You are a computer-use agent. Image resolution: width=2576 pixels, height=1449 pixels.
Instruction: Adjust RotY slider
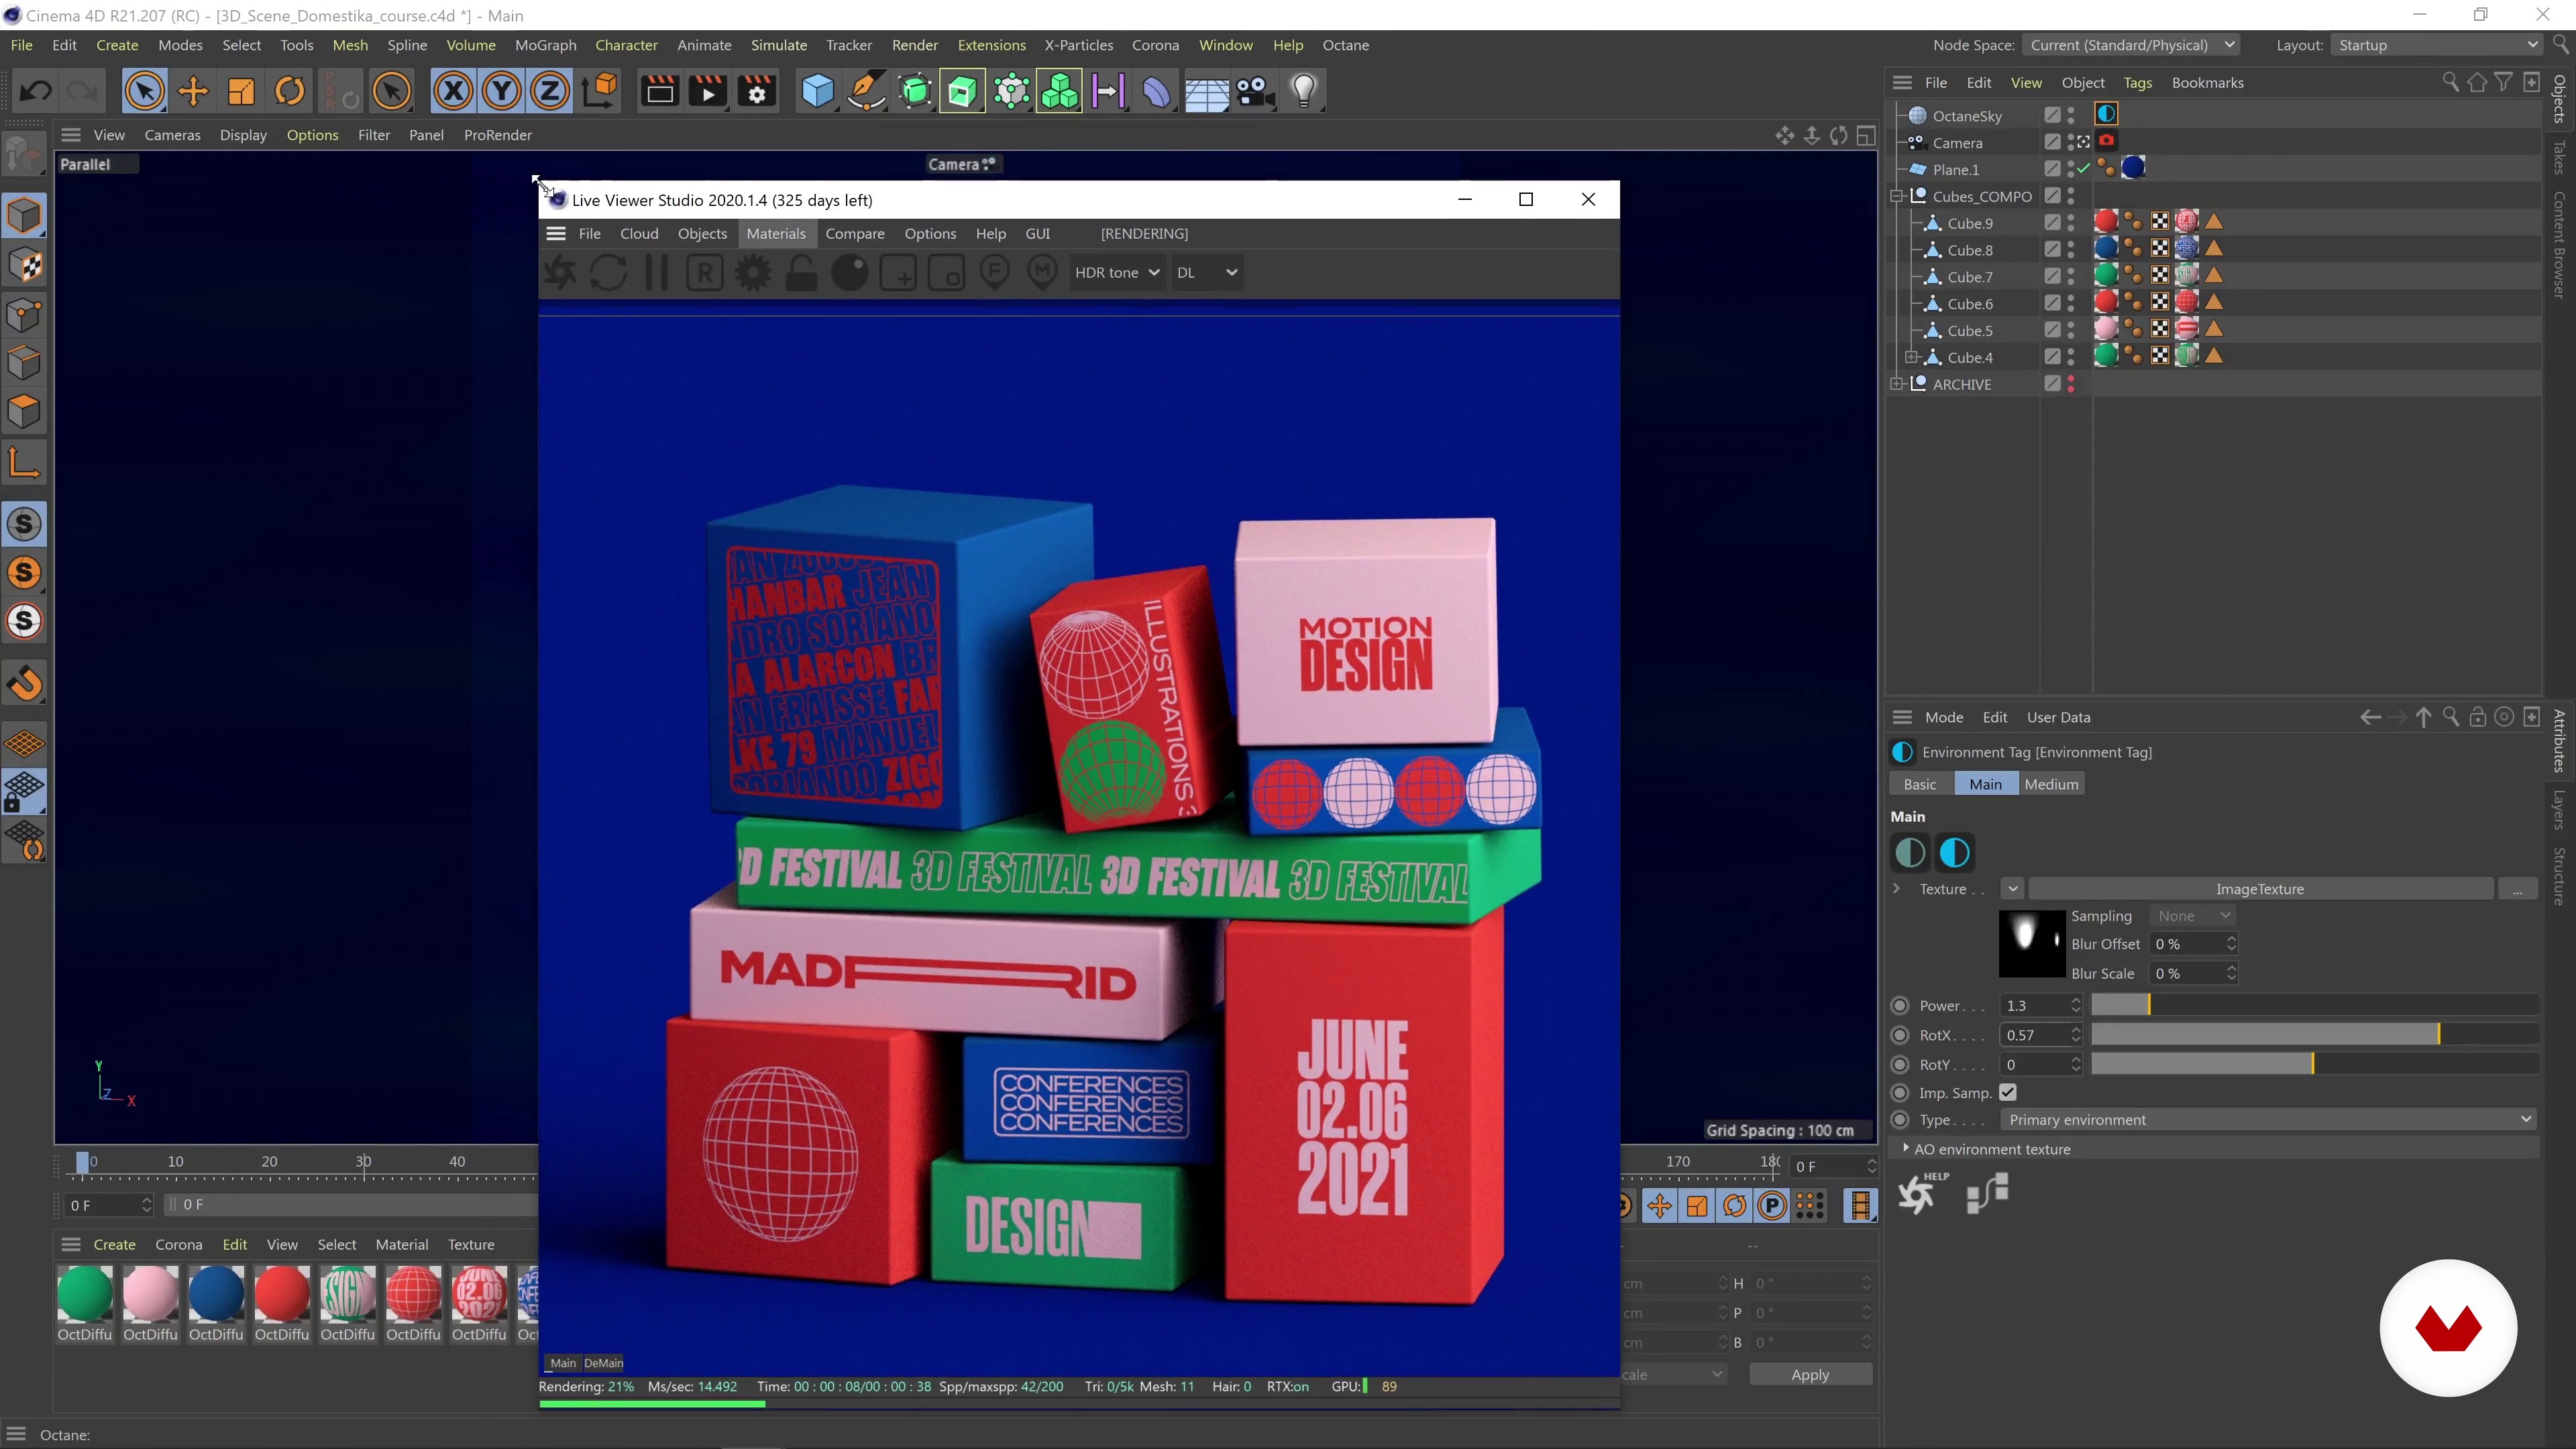point(2314,1065)
